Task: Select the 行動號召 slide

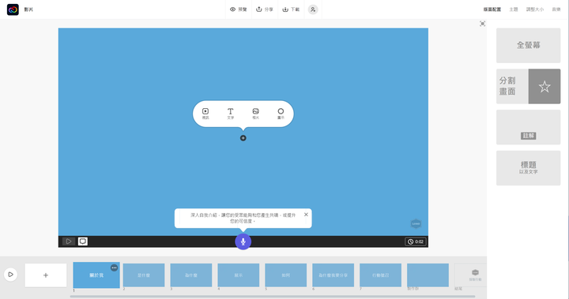Action: (x=381, y=275)
